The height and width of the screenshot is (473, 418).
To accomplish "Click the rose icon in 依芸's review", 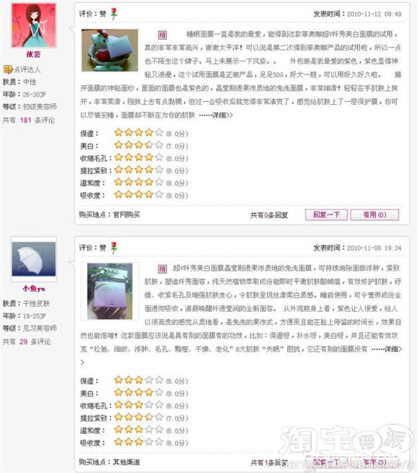I will click(x=114, y=14).
